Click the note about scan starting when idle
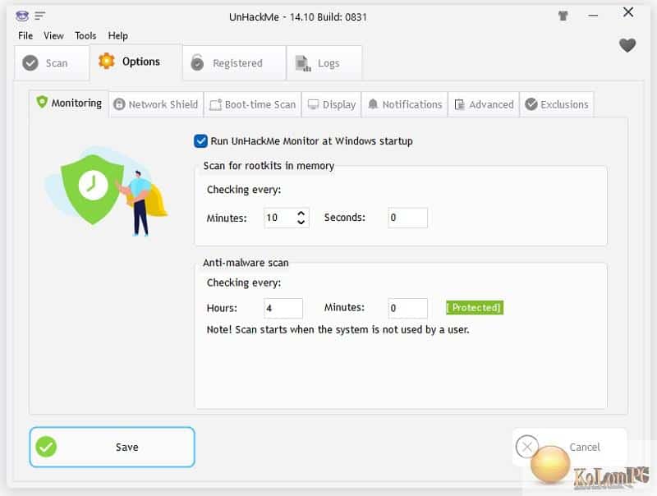This screenshot has height=496, width=657. tap(338, 329)
